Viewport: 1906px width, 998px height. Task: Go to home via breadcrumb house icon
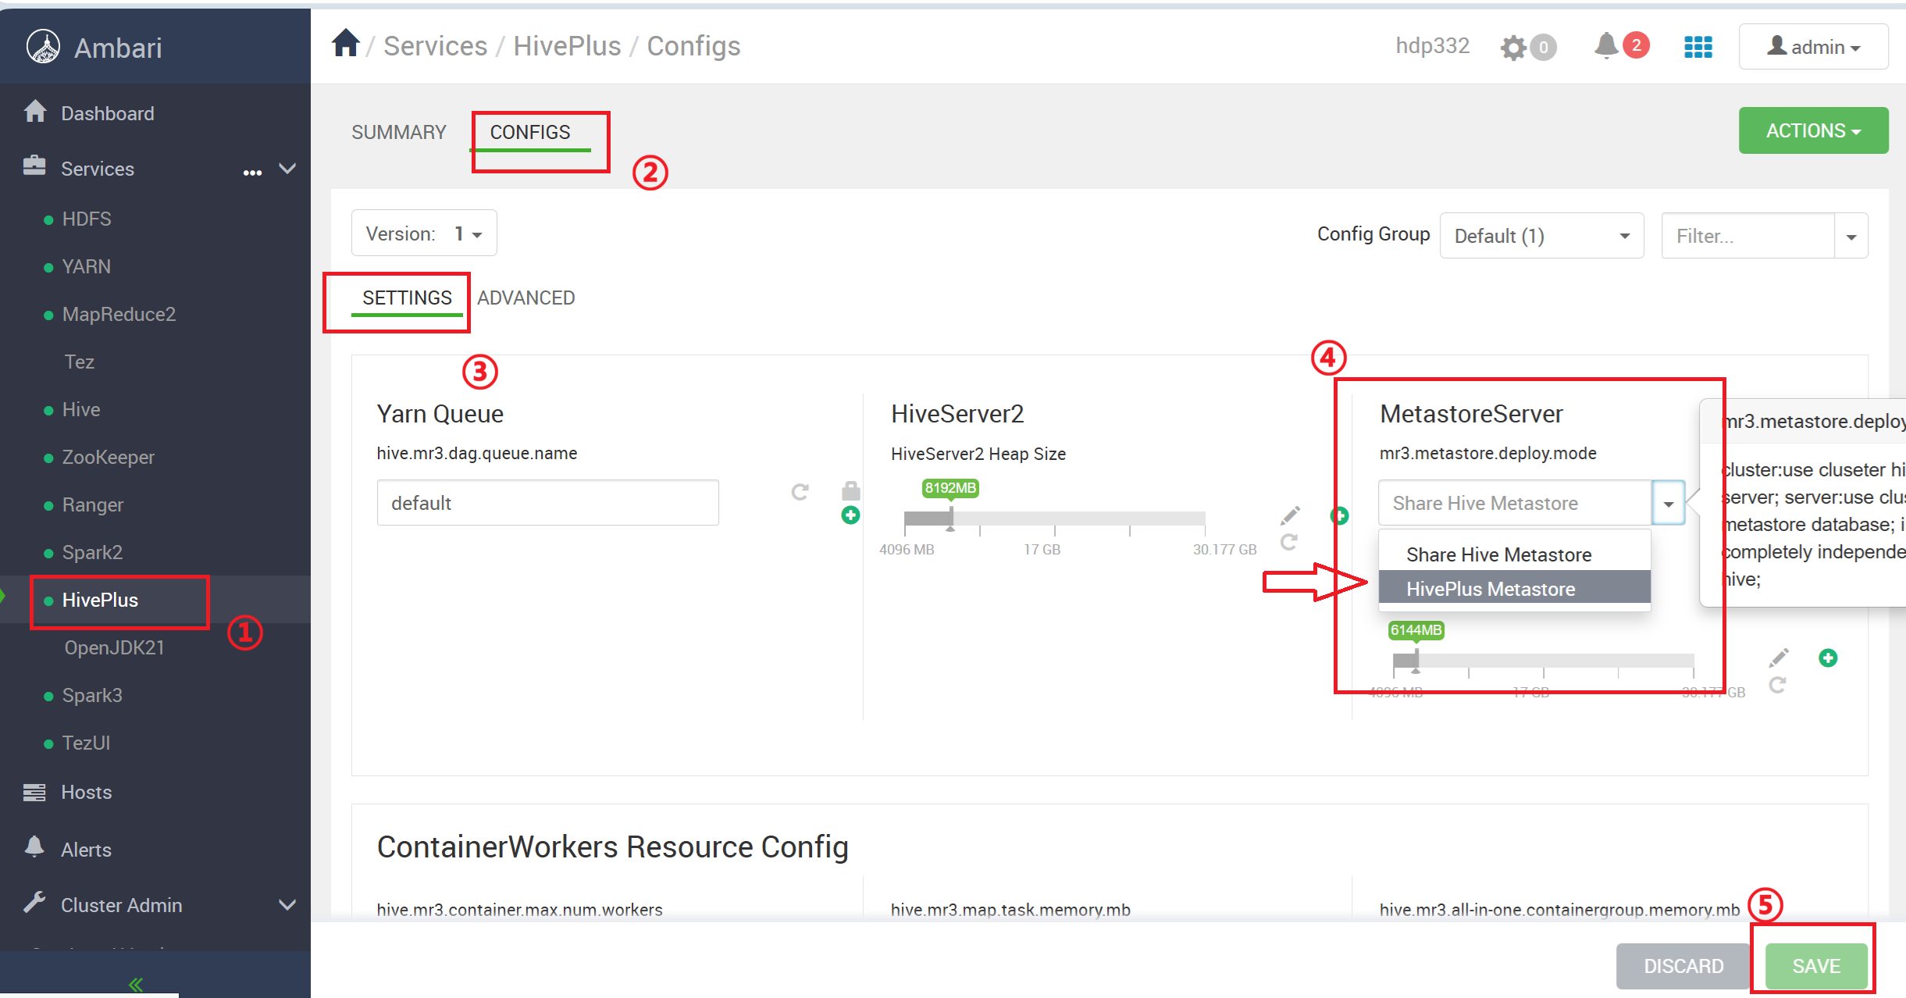345,43
